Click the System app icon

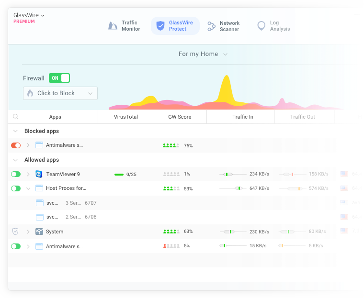(39, 232)
